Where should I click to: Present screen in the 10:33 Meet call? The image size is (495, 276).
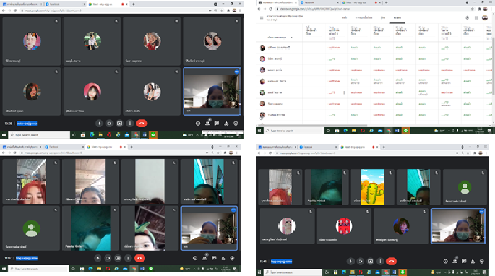coord(119,123)
